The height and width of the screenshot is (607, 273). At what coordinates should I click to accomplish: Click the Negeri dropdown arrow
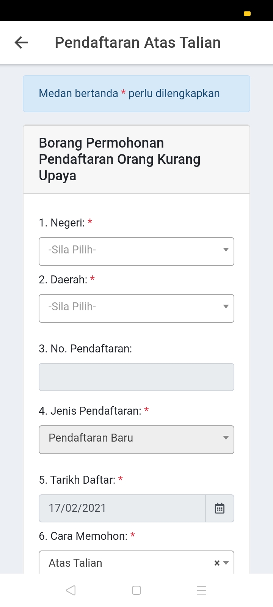tap(226, 250)
